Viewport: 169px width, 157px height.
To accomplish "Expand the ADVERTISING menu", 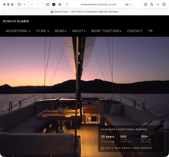I will (18, 31).
